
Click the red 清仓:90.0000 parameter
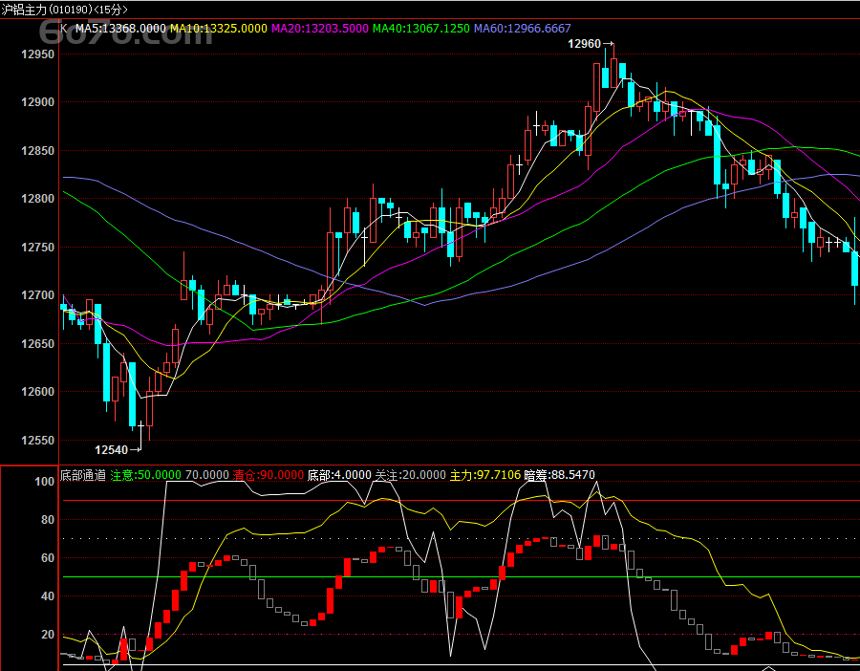(269, 475)
